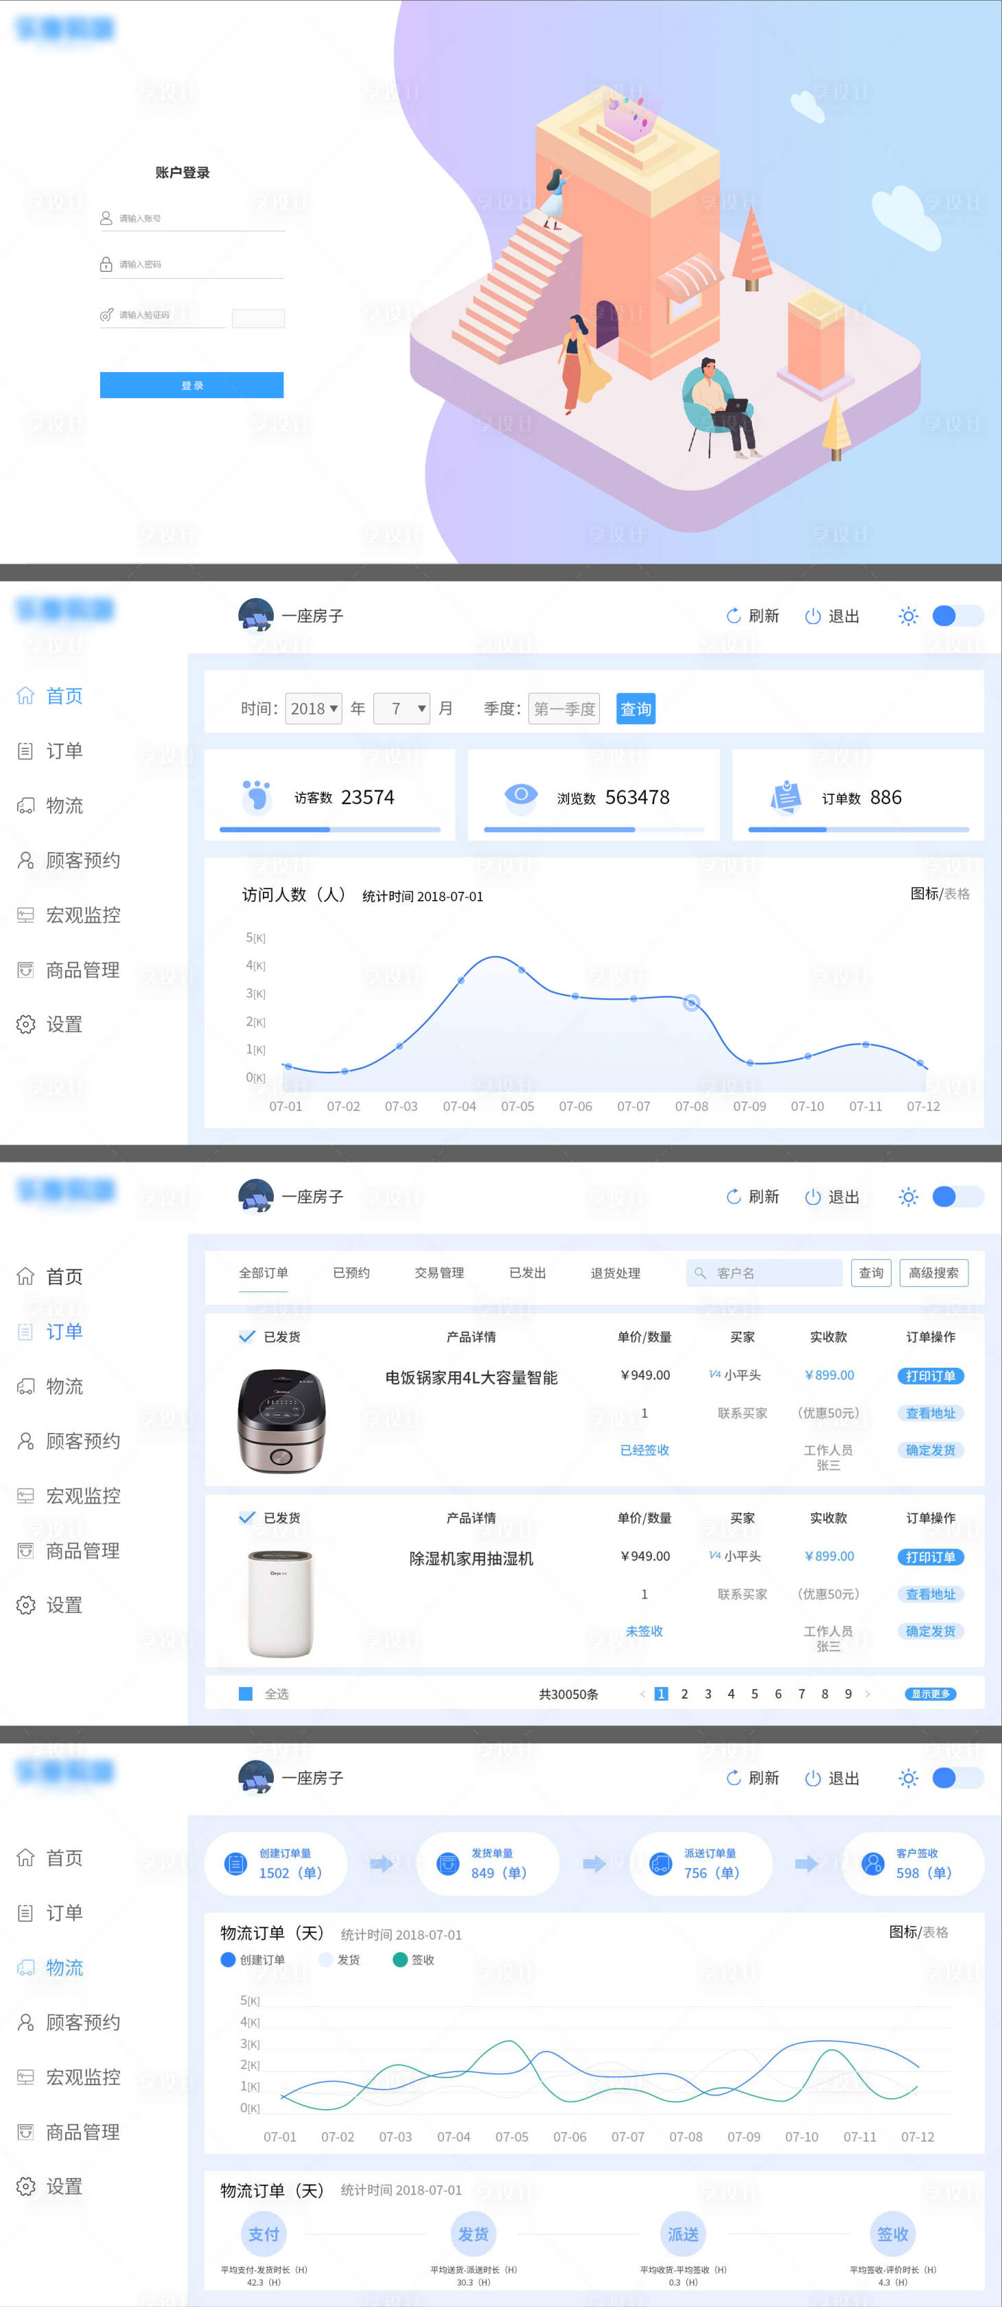Click the rice cooker product thumbnail
1002x2307 pixels.
(x=281, y=1421)
